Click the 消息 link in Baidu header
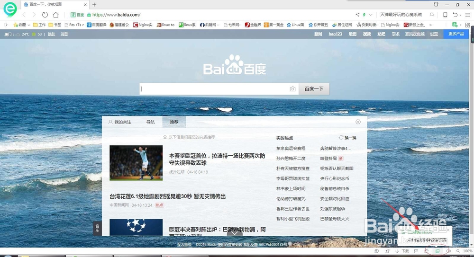The image size is (474, 257). click(64, 34)
